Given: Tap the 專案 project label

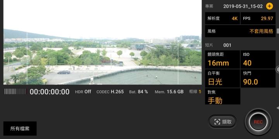Looking at the screenshot, I should tap(209, 7).
